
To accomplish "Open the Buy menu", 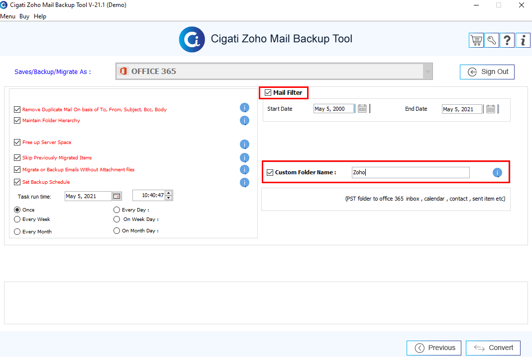I will point(24,16).
